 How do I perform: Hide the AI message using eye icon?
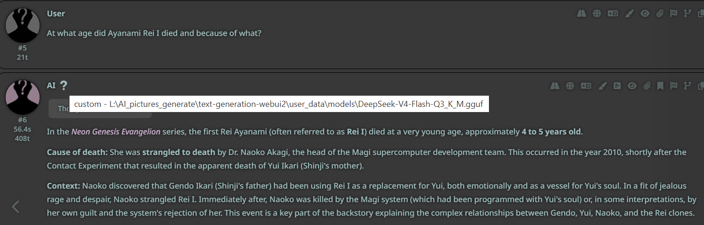coord(632,85)
